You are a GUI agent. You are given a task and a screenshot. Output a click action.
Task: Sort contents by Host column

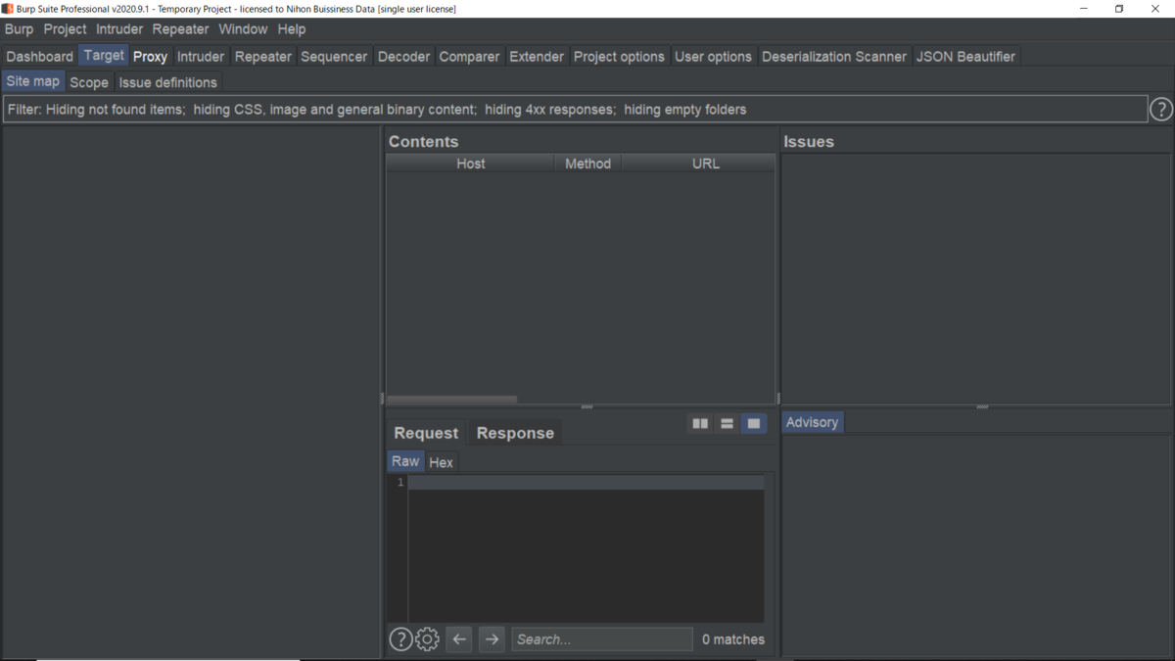[470, 164]
